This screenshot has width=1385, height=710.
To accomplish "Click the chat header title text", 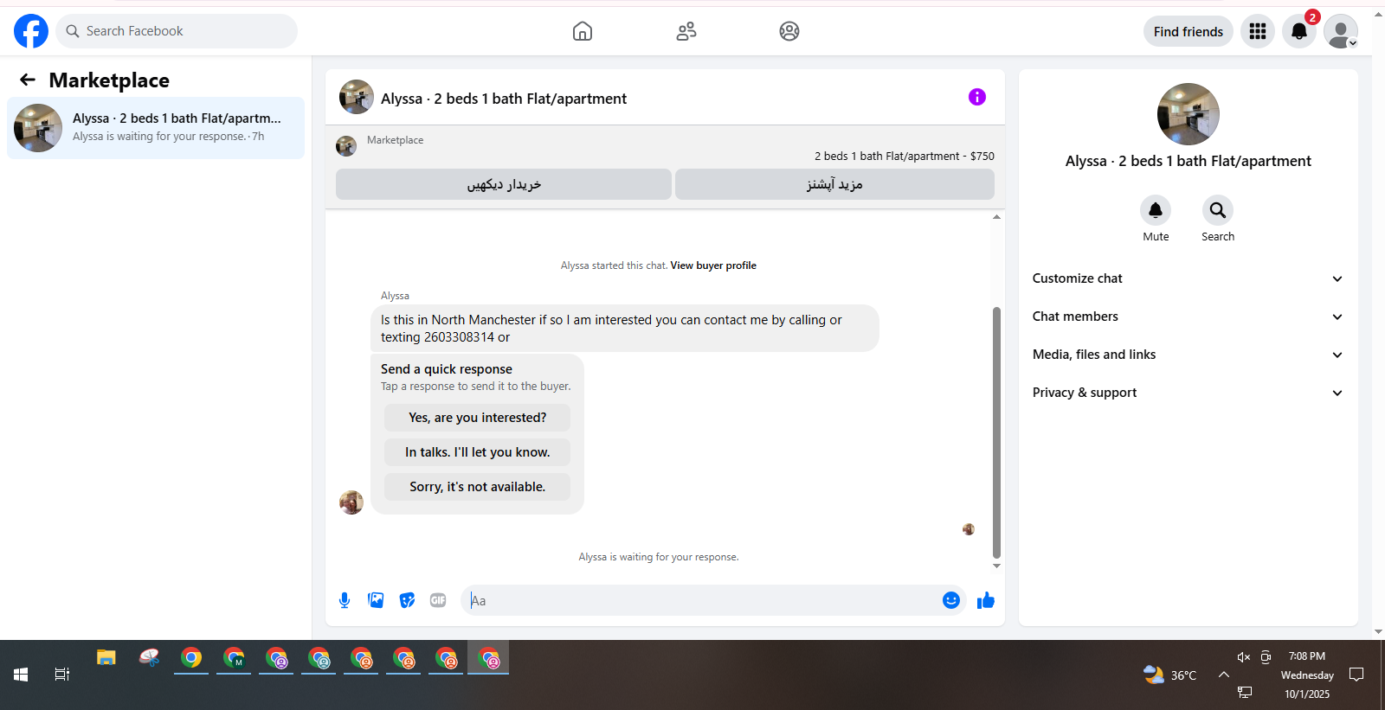I will click(x=504, y=99).
